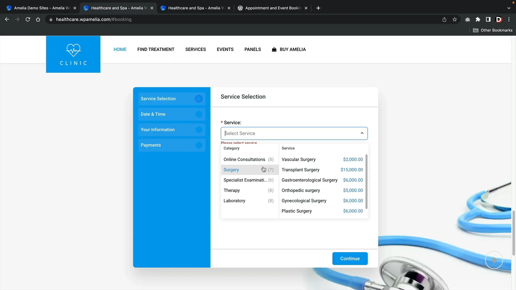Click the tab search chevron
516x290 pixels.
point(509,8)
